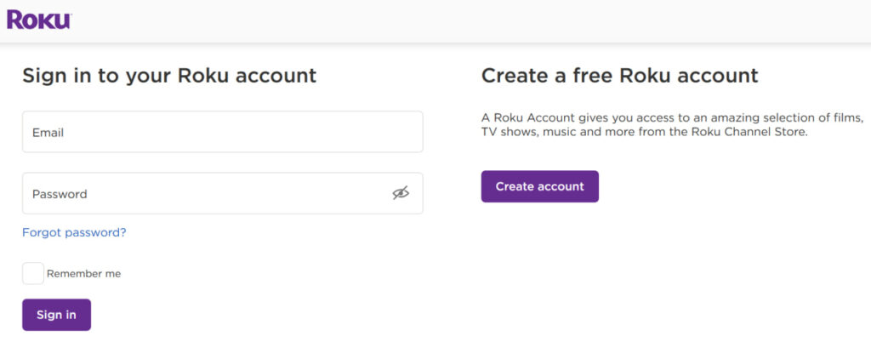Tick the Remember me checkbox

point(33,274)
